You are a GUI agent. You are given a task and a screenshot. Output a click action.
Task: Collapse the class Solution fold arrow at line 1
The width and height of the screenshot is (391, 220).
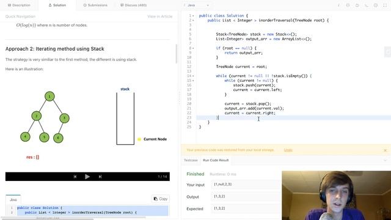pyautogui.click(x=193, y=16)
